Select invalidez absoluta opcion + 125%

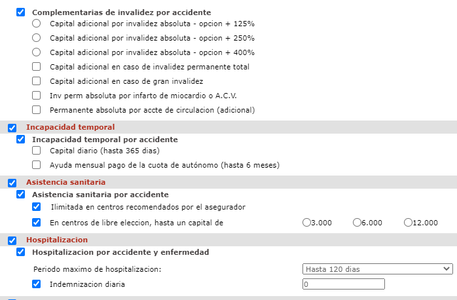click(36, 24)
